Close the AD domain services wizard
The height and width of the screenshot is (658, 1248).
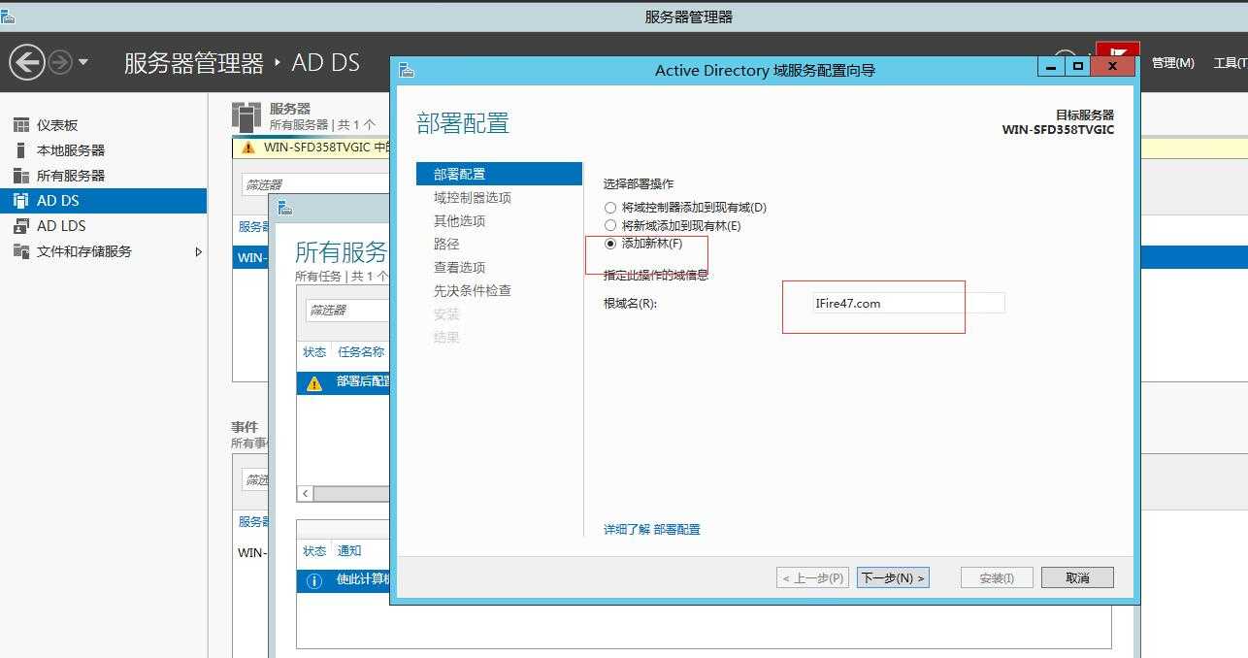point(1113,66)
